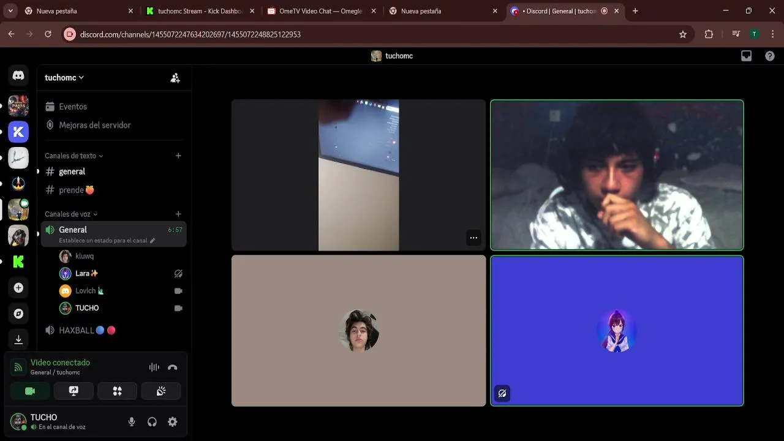Open Chrome three-dot menu
This screenshot has width=784, height=441.
[x=773, y=34]
